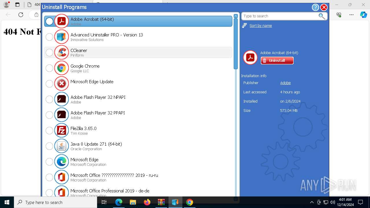Click the volume icon in system tray
This screenshot has height=208, width=370.
pos(333,202)
